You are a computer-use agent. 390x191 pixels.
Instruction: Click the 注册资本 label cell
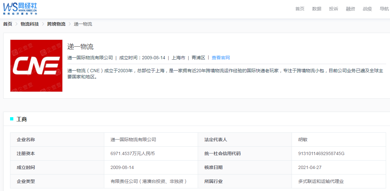click(57, 153)
